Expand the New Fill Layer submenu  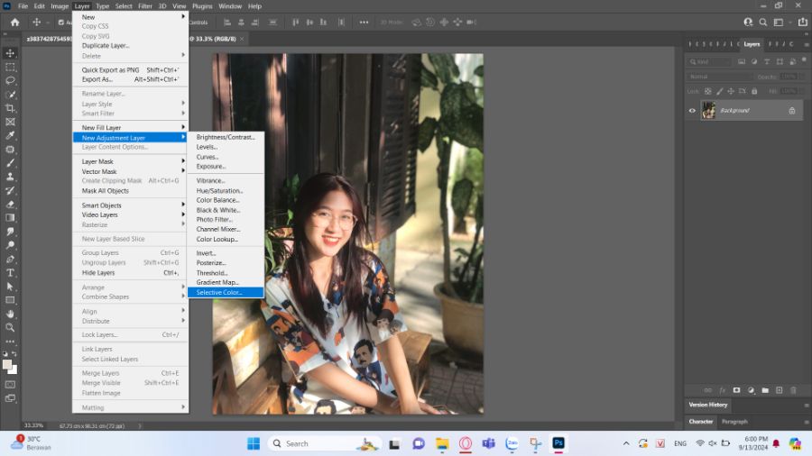[183, 127]
